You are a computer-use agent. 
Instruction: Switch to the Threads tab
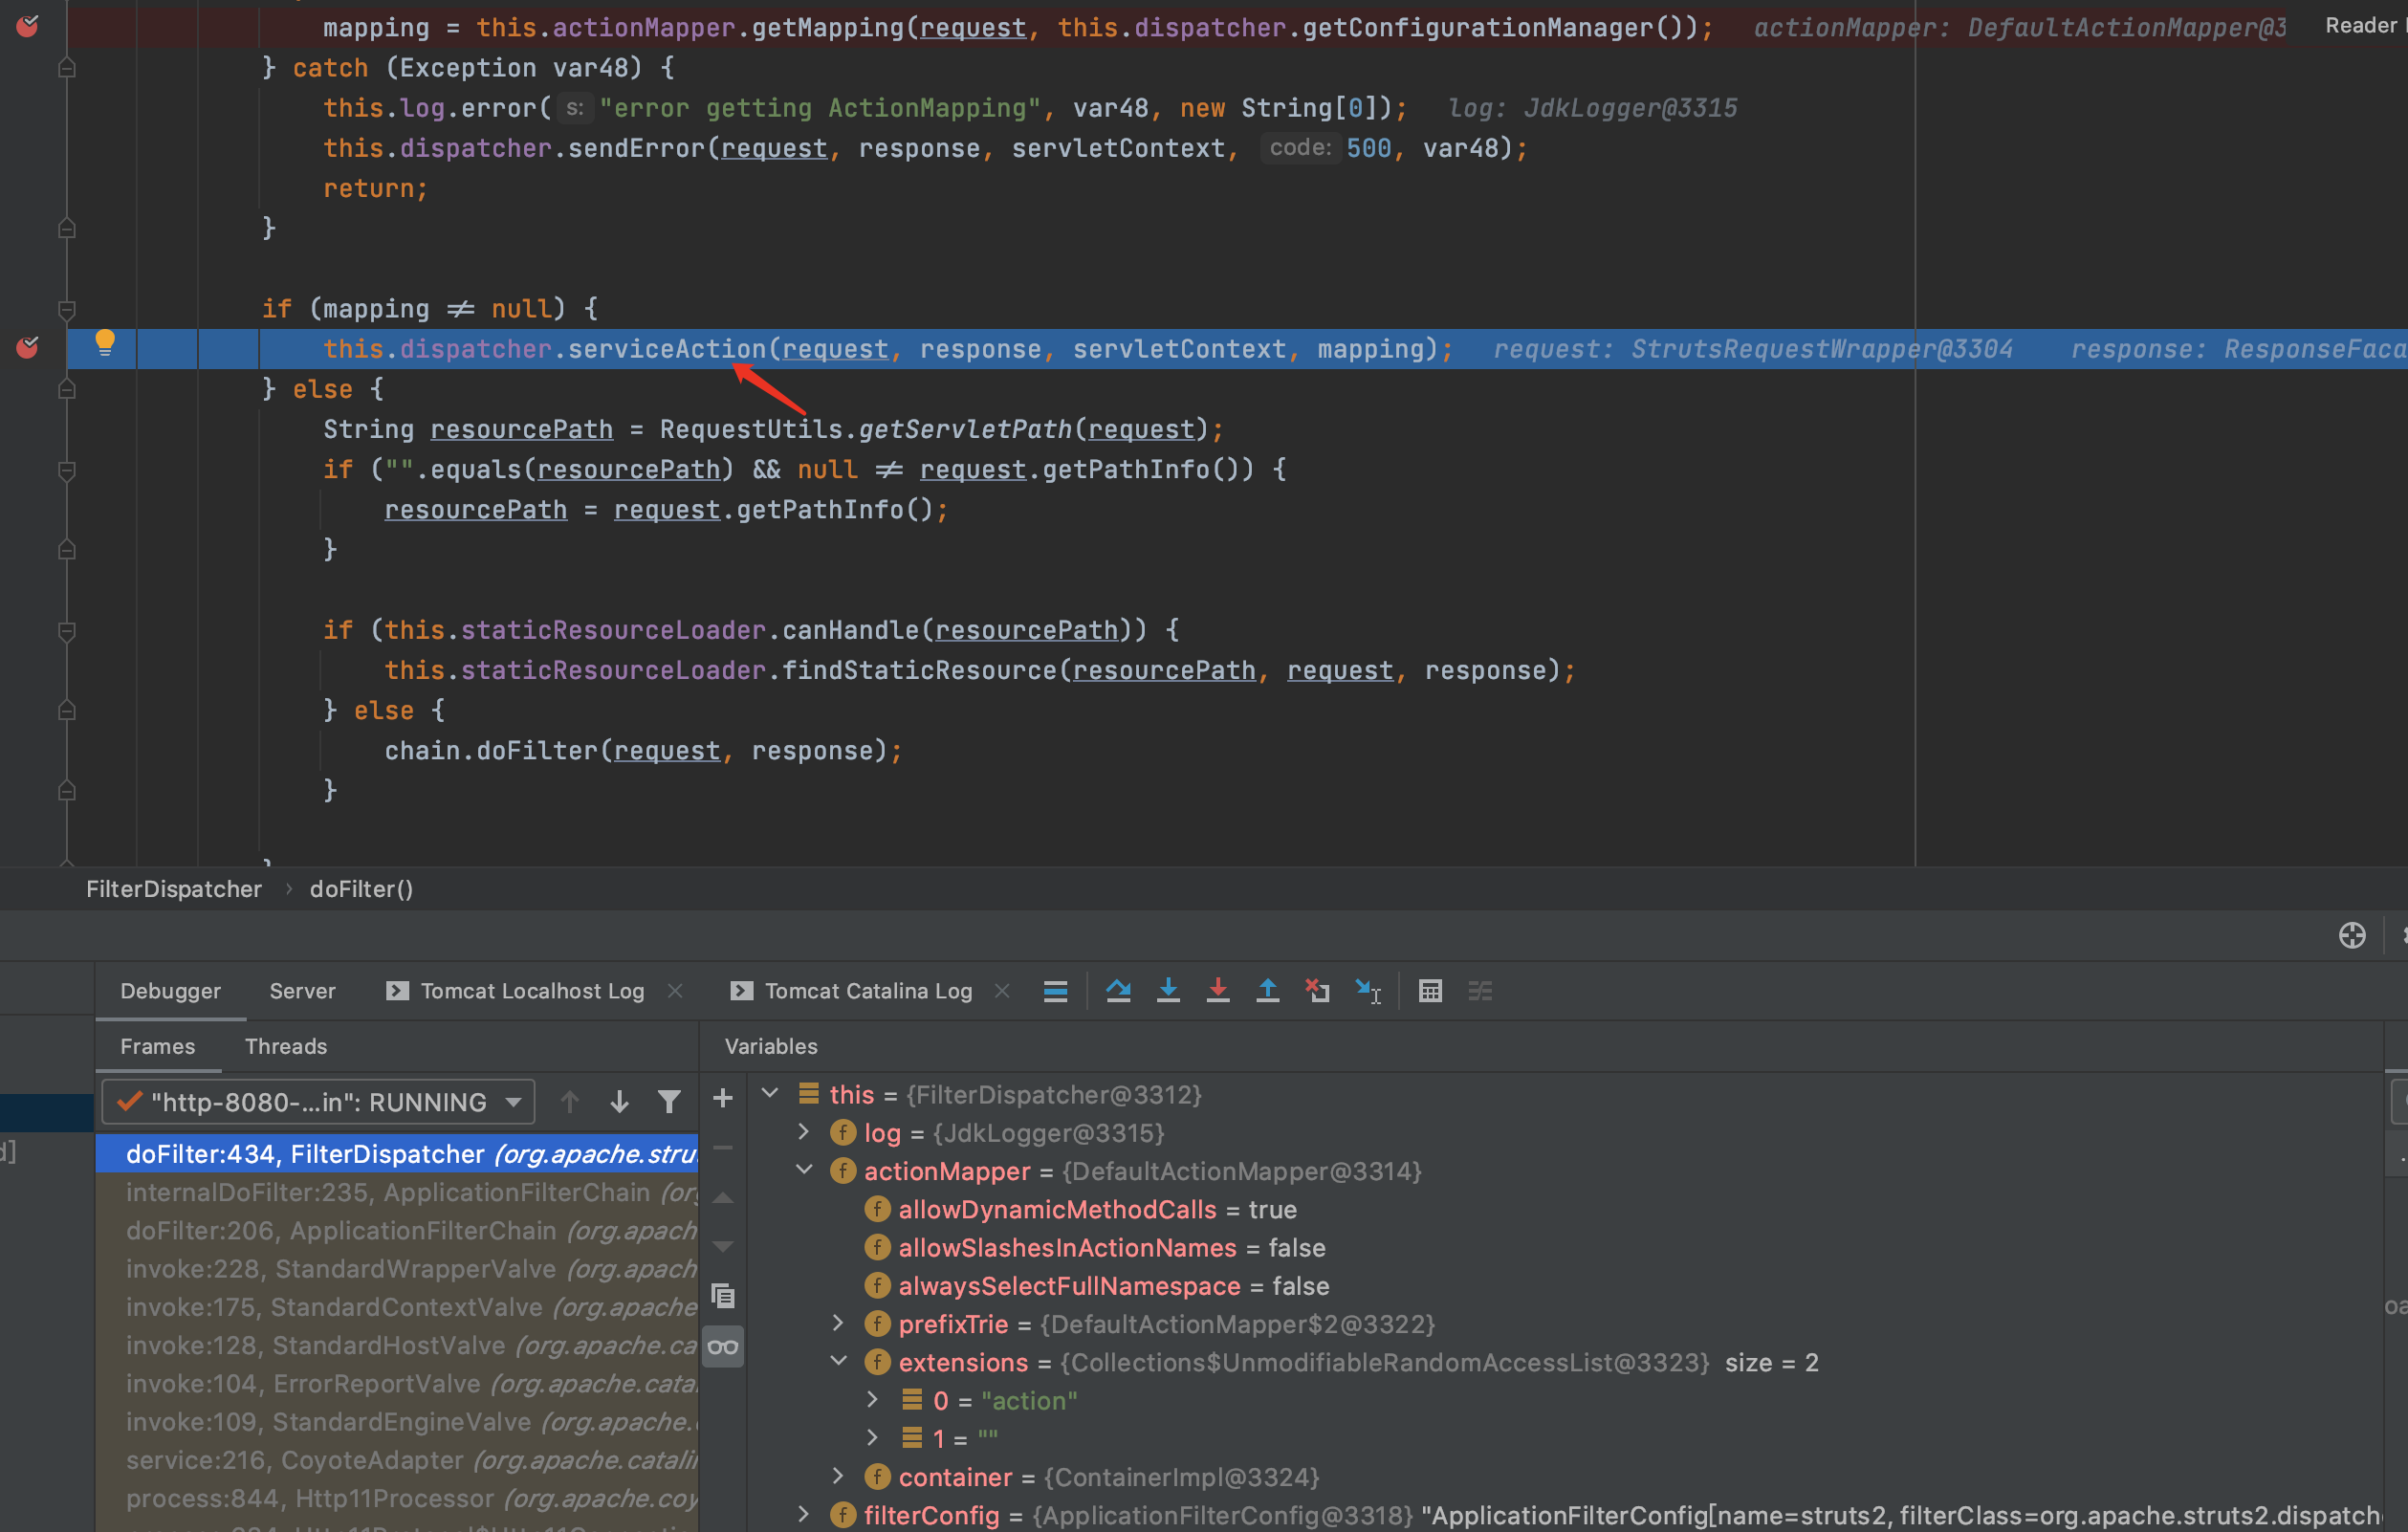tap(286, 1046)
